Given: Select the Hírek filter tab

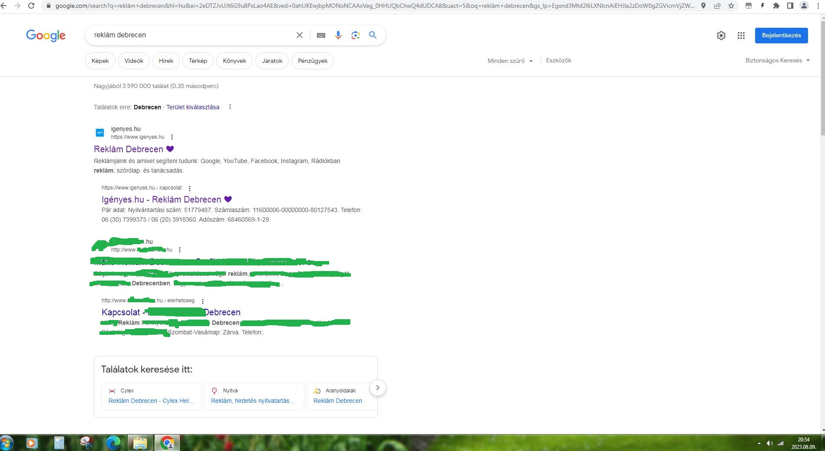Looking at the screenshot, I should (x=166, y=61).
